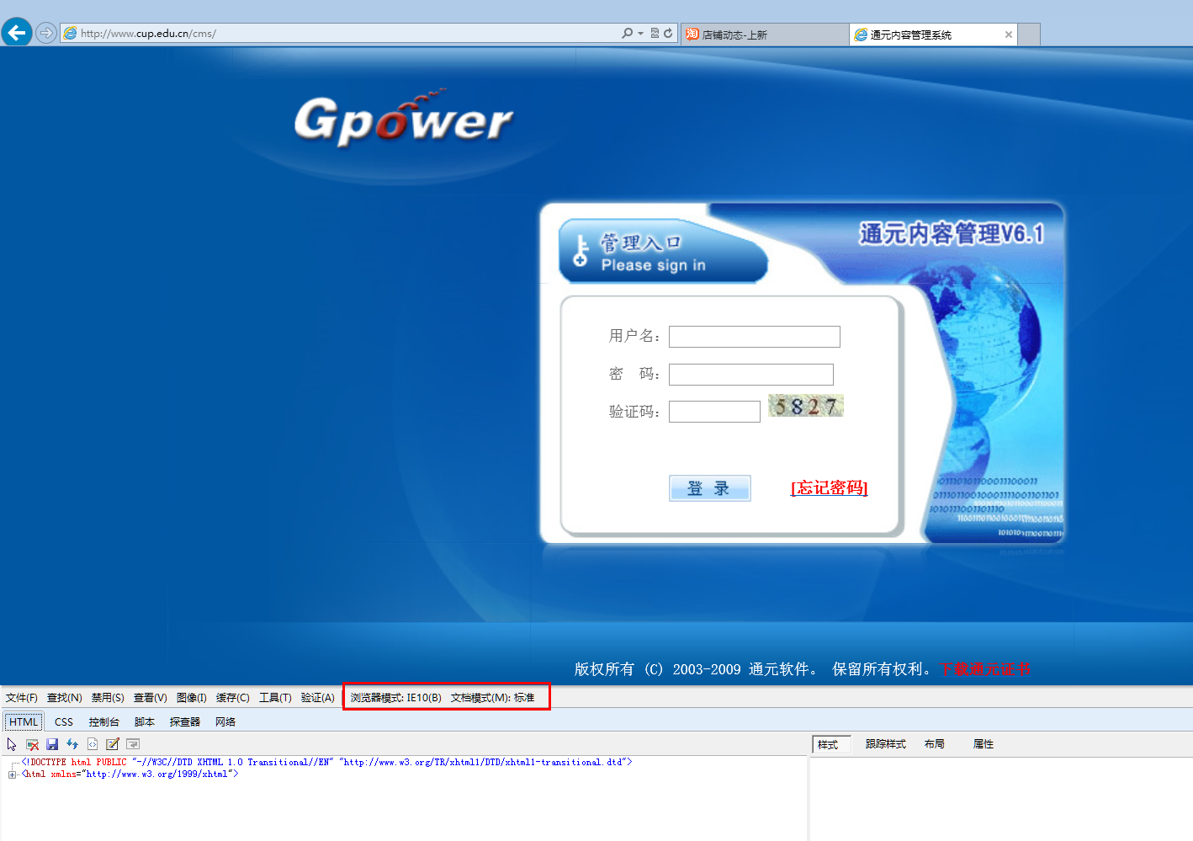1193x841 pixels.
Task: Open the search dropdown arrow in address bar
Action: pos(640,34)
